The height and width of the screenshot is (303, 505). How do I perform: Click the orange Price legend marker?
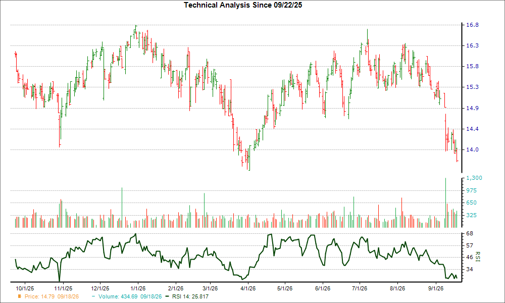point(19,296)
